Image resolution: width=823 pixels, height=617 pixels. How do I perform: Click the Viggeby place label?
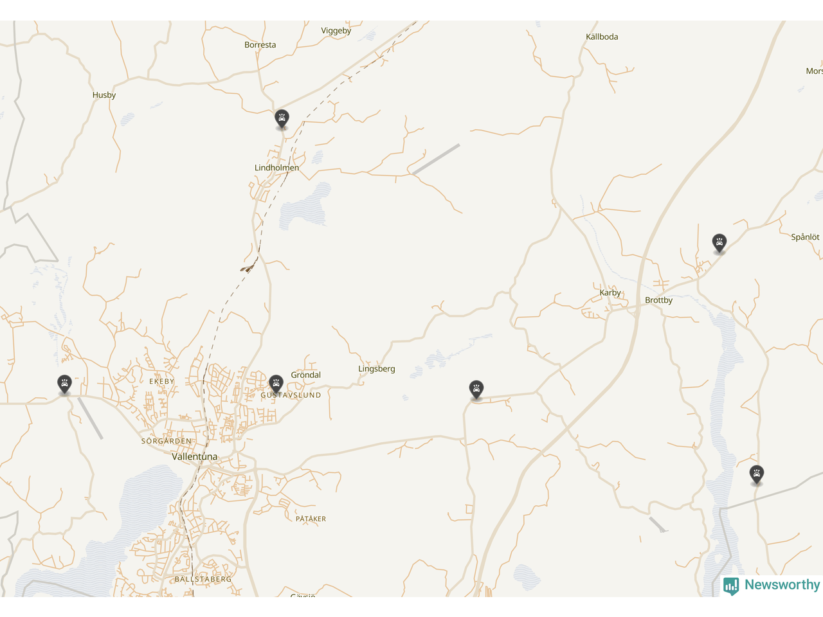point(336,31)
